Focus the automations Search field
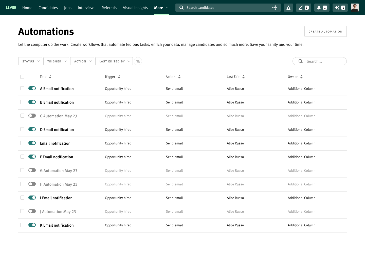This screenshot has width=365, height=259. (x=320, y=61)
